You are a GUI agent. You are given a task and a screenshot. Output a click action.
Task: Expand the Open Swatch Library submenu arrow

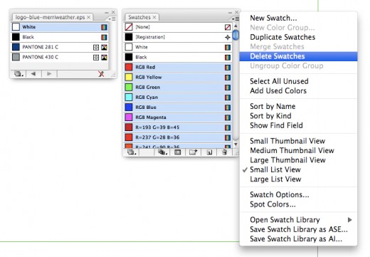350,220
